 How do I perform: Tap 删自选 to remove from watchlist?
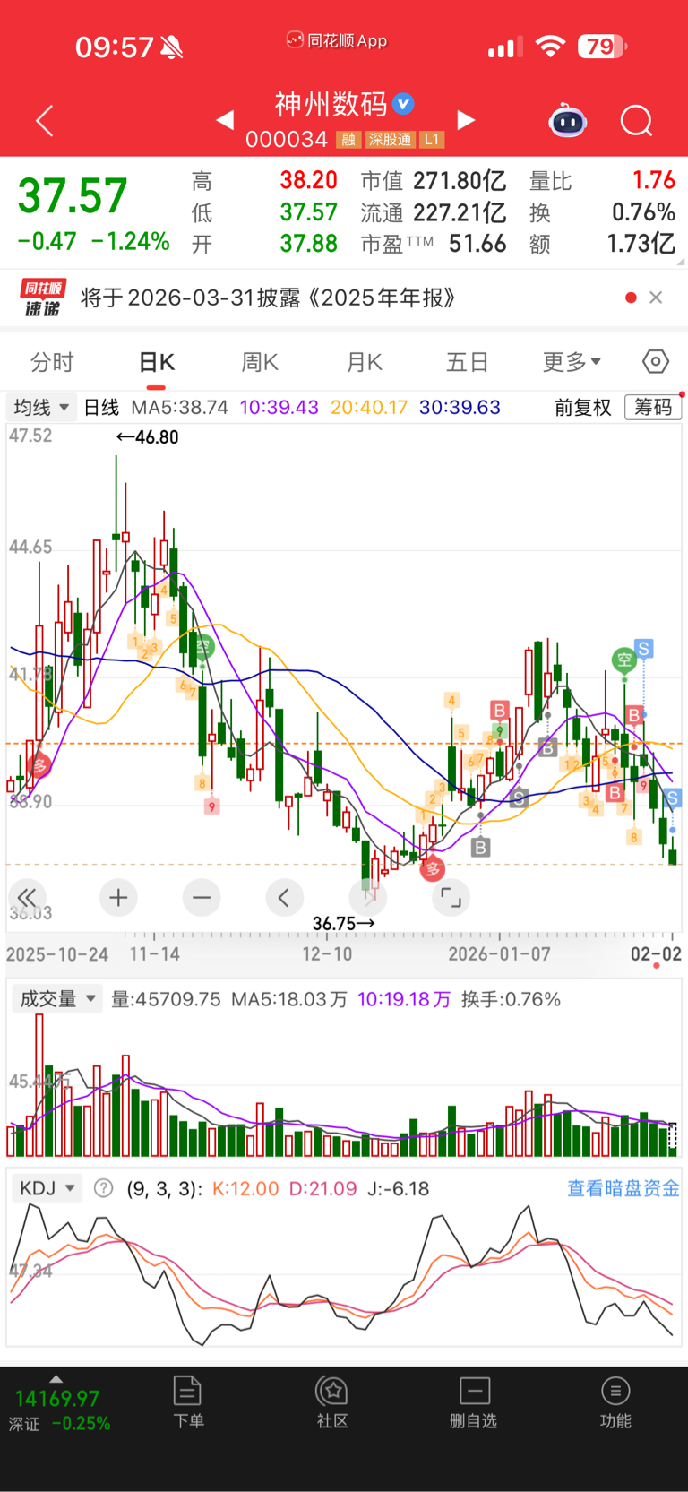474,1402
